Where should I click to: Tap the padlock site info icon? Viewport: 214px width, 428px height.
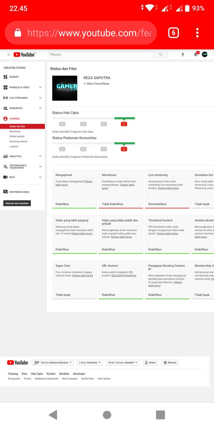click(x=17, y=33)
